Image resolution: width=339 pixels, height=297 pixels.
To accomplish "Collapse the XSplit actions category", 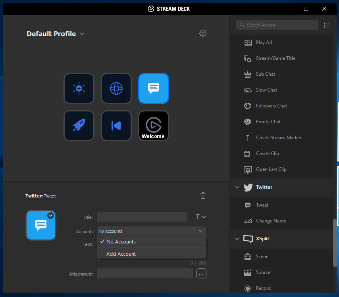I will coord(237,239).
